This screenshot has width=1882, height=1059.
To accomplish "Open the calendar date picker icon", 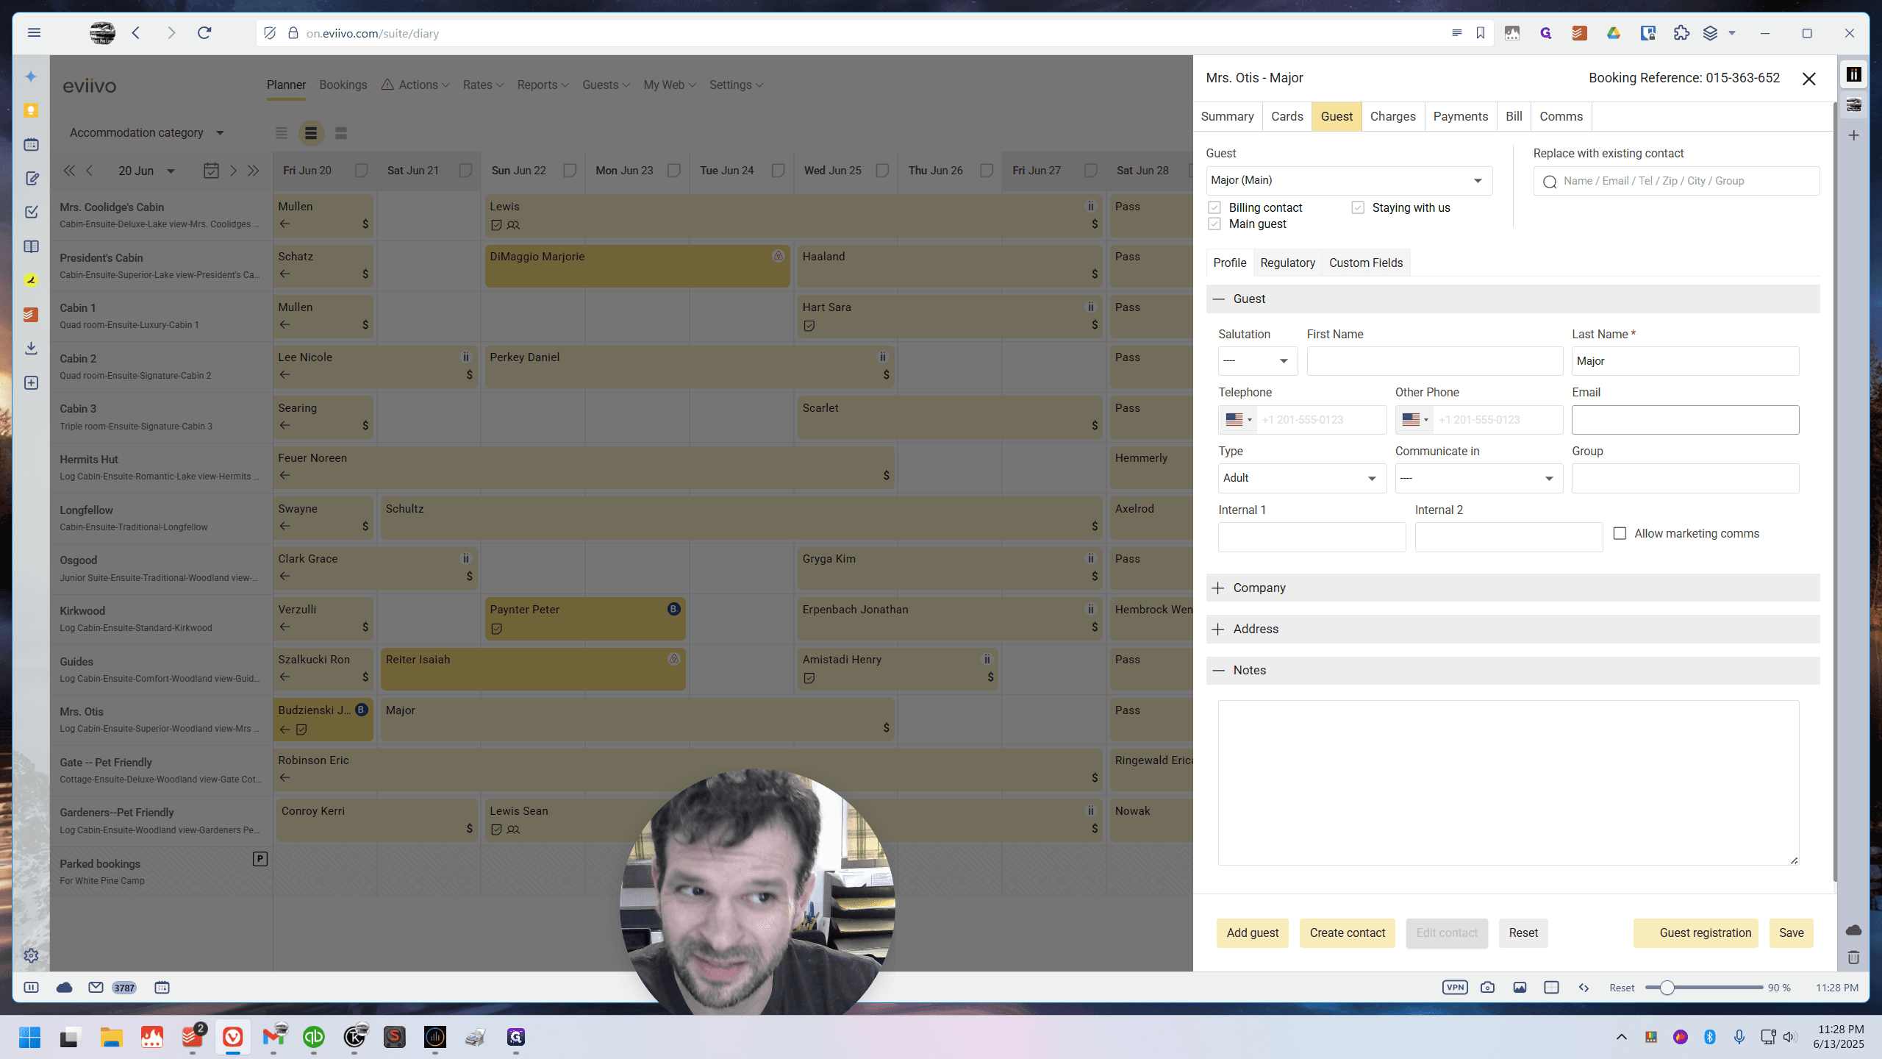I will coord(211,171).
